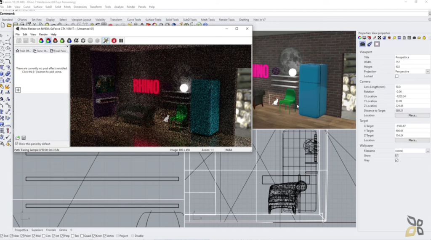Switch to the Mesh Tools toolbar tab
Screen dimensions: 431x240
tap(208, 20)
